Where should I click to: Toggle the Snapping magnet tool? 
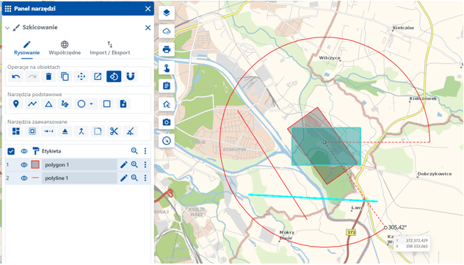[x=131, y=76]
